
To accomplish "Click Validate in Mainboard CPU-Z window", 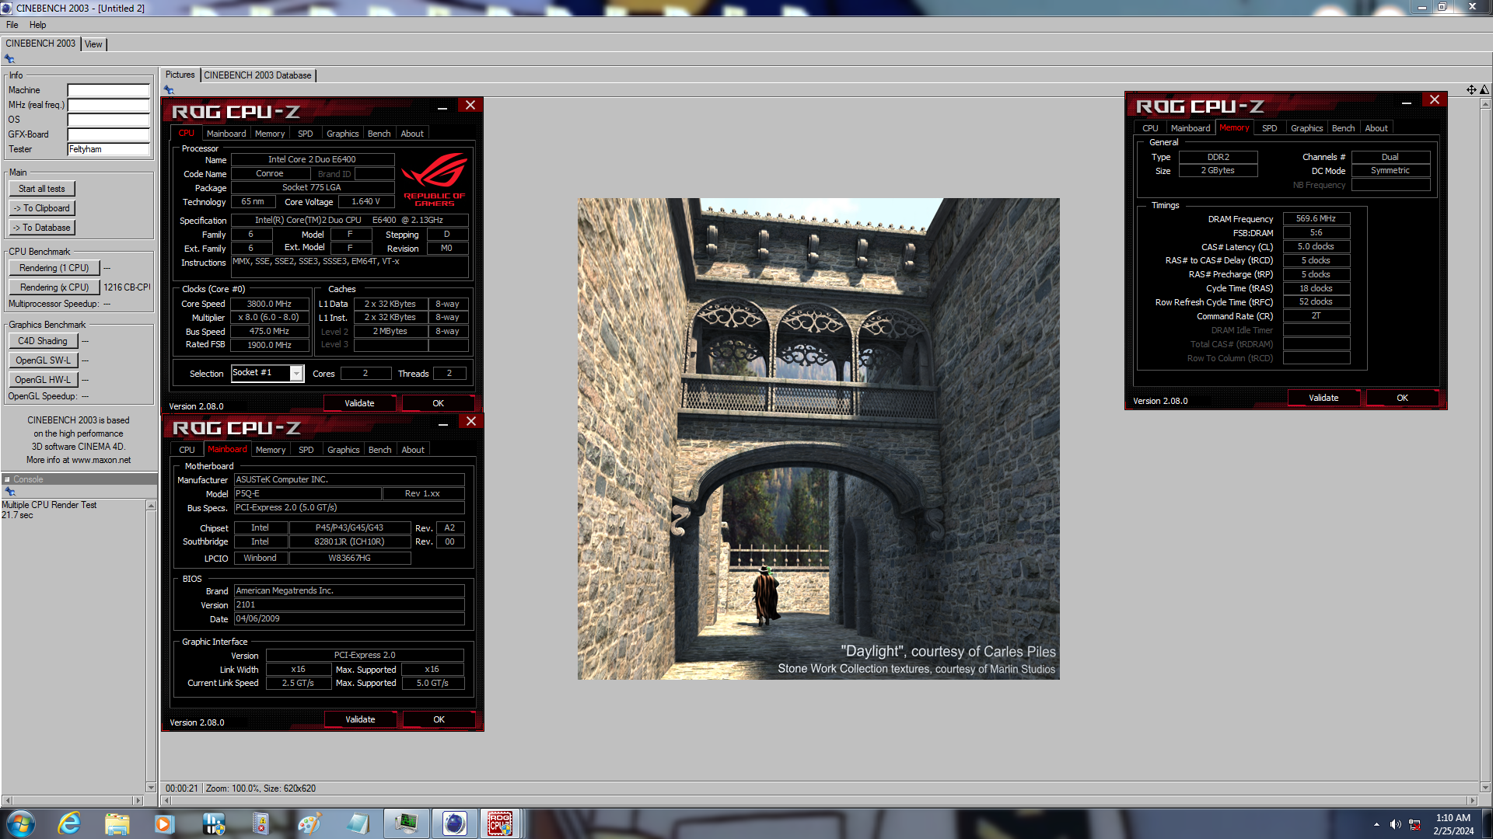I will click(360, 719).
